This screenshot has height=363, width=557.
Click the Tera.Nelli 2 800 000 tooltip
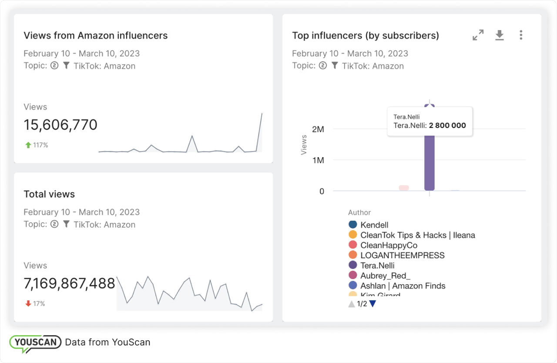[x=429, y=121]
